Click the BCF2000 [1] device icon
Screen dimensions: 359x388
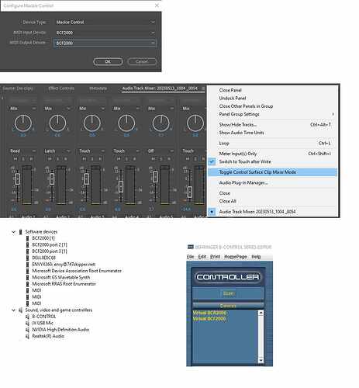click(27, 238)
